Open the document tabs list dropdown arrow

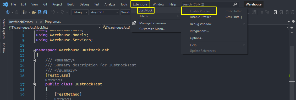pos(289,22)
